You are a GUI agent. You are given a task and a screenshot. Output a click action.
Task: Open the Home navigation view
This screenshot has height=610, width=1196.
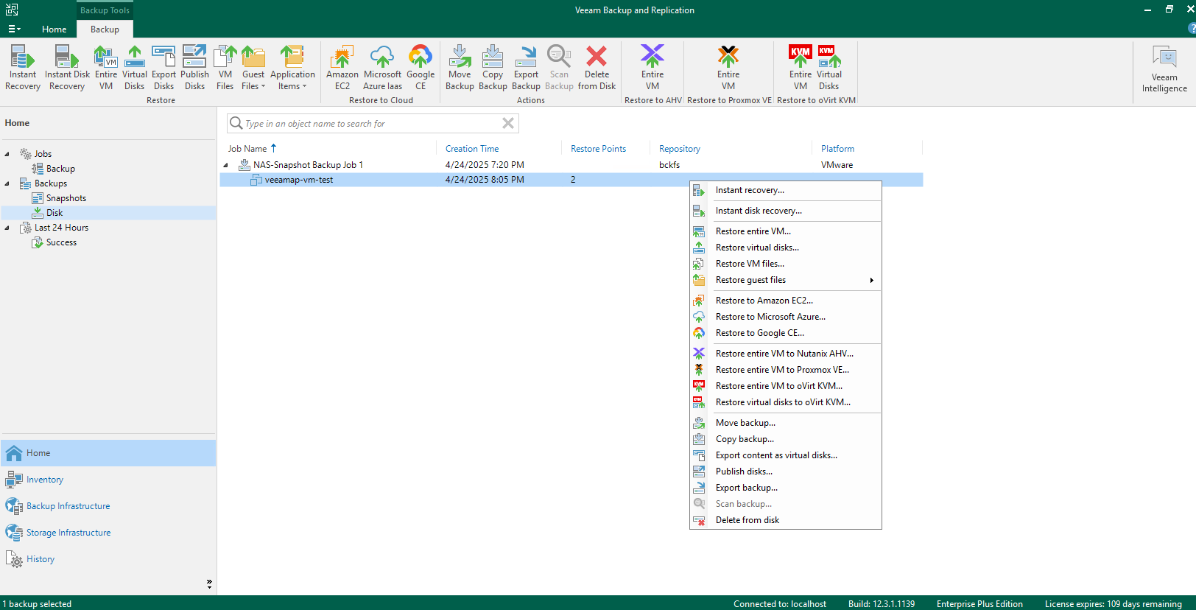tap(108, 453)
